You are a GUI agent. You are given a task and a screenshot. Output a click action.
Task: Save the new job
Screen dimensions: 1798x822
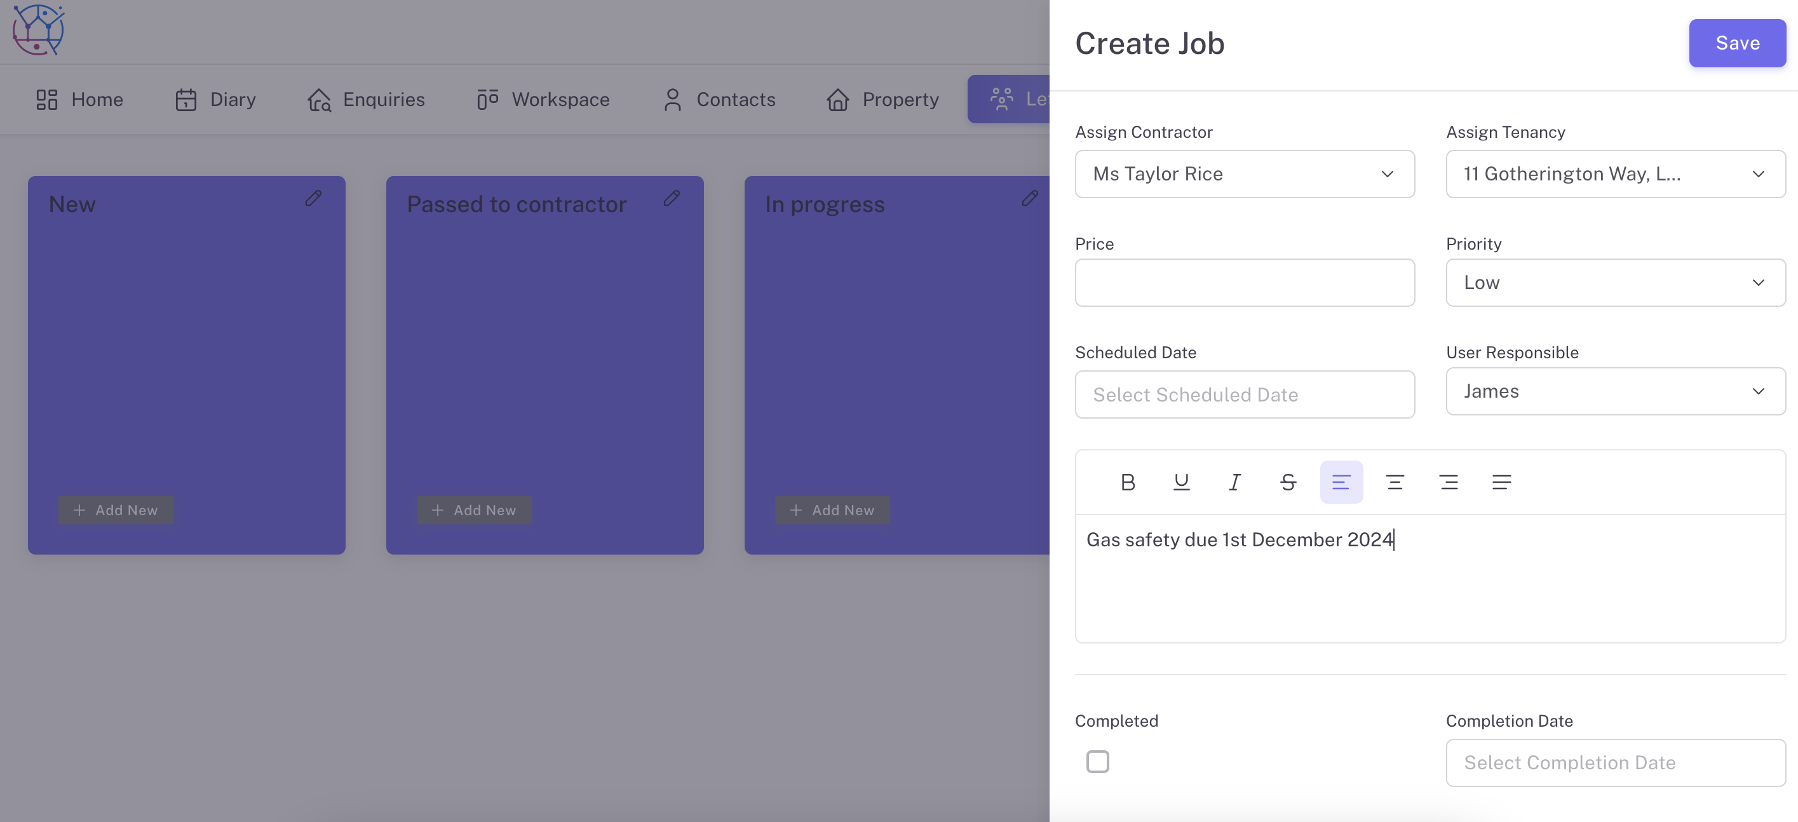[x=1736, y=43]
